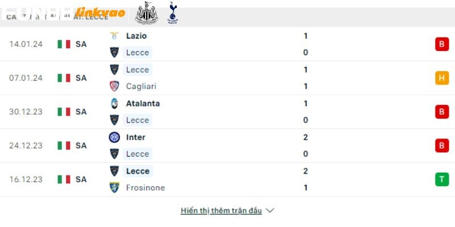
Task: Open the linkvao logo link
Action: pyautogui.click(x=100, y=12)
